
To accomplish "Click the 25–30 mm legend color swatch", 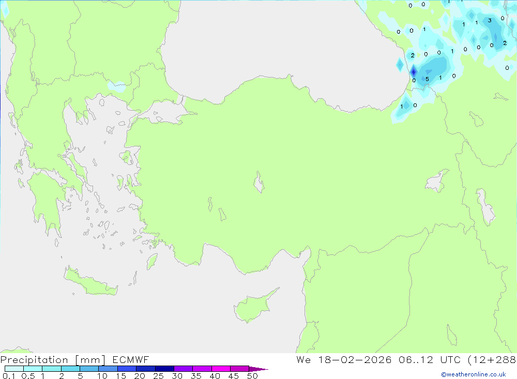I will pos(164,369).
